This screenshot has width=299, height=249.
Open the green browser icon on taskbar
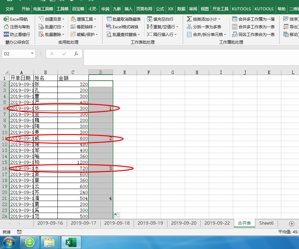pos(30,243)
